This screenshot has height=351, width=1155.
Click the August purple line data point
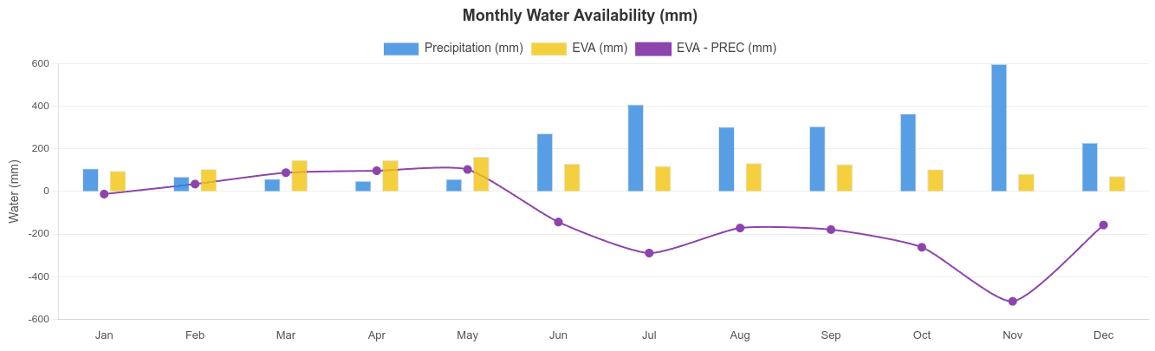[x=740, y=228]
